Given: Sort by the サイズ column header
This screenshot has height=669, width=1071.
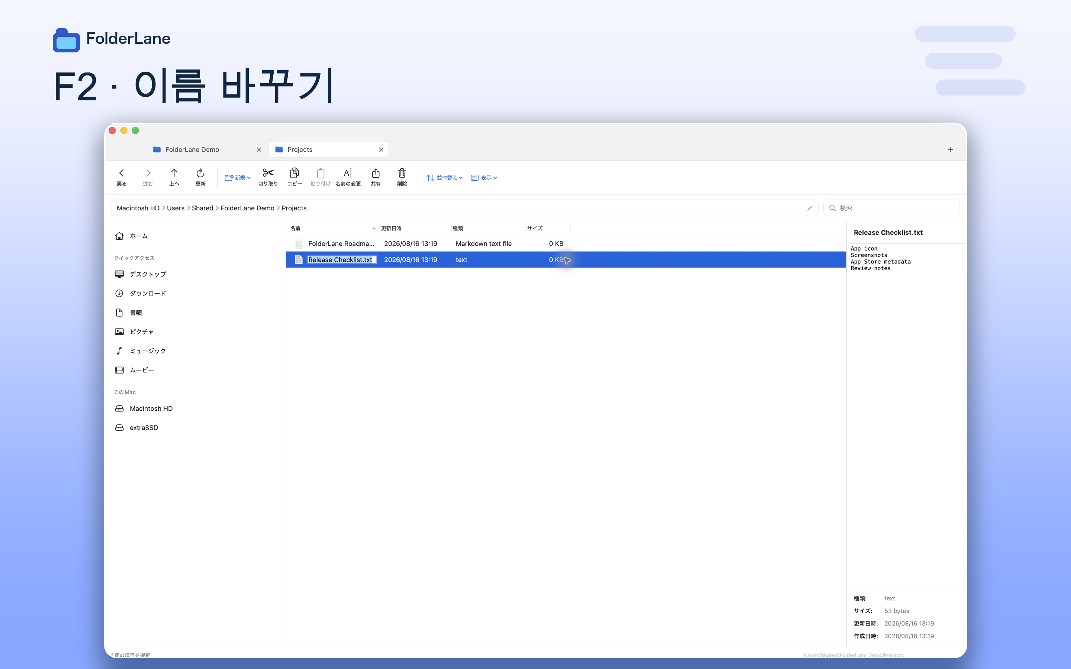Looking at the screenshot, I should click(x=548, y=228).
